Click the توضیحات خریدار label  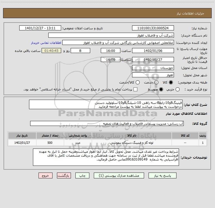194,157
